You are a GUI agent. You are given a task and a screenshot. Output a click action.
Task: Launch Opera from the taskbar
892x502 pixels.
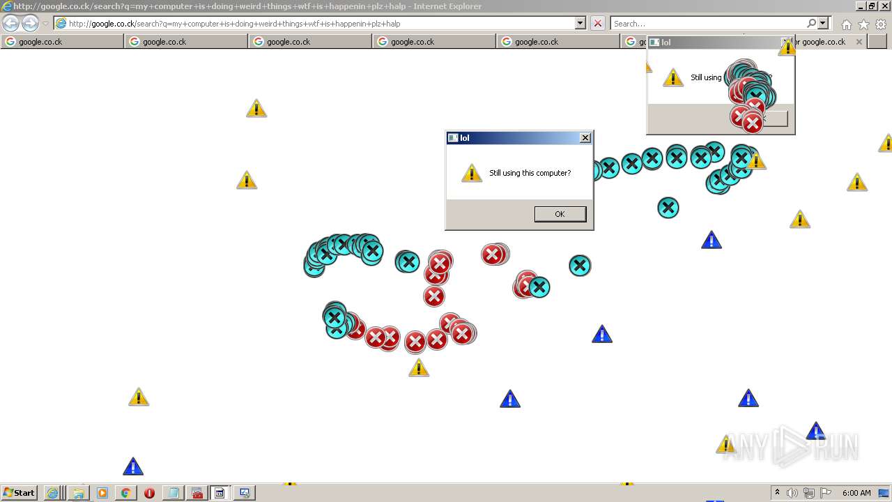[149, 493]
